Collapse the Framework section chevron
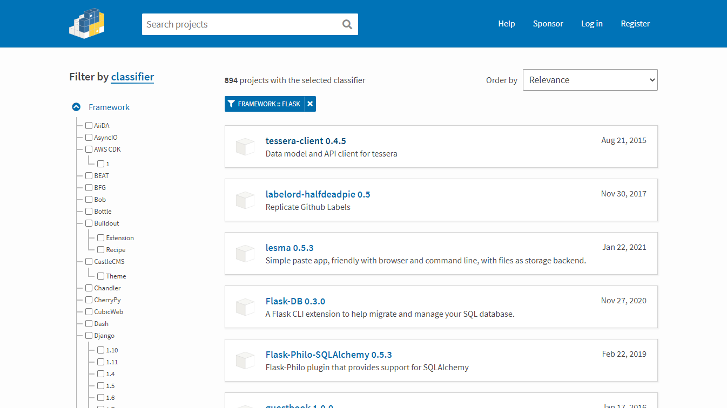 click(x=77, y=107)
